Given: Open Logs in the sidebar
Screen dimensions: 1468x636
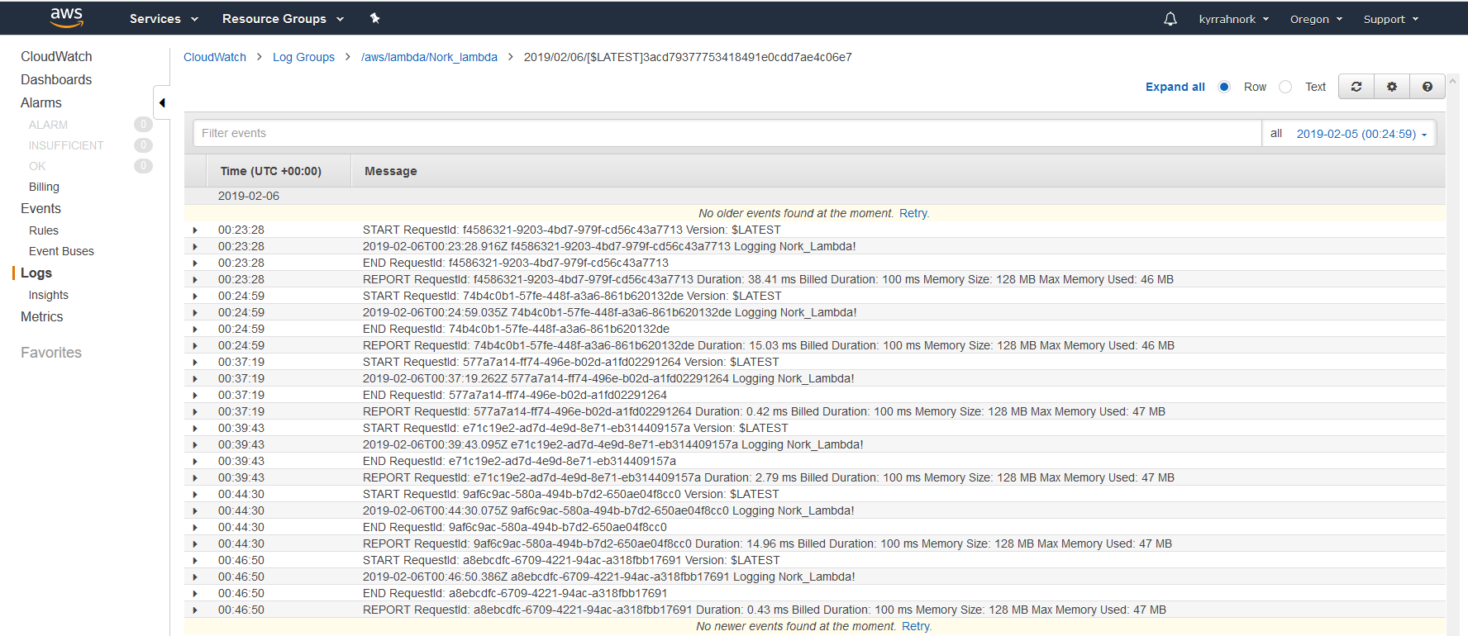Looking at the screenshot, I should (36, 273).
